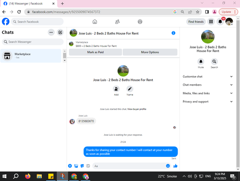Open the Friends icon in top navigation
This screenshot has height=181, width=240.
click(117, 22)
